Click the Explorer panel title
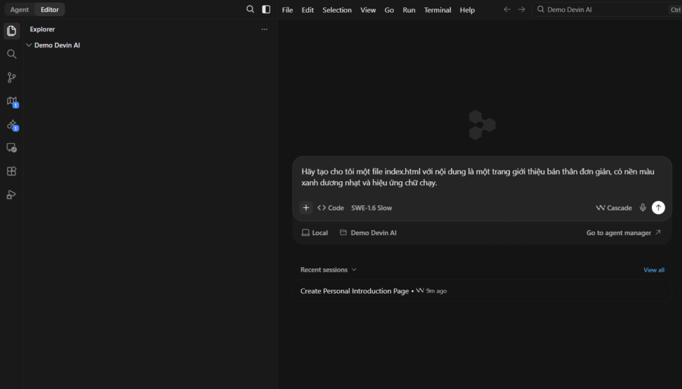This screenshot has width=682, height=389. [43, 29]
